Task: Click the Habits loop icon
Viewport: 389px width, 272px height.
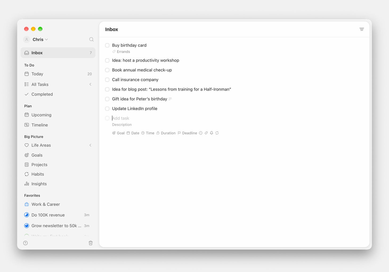Action: (x=27, y=174)
